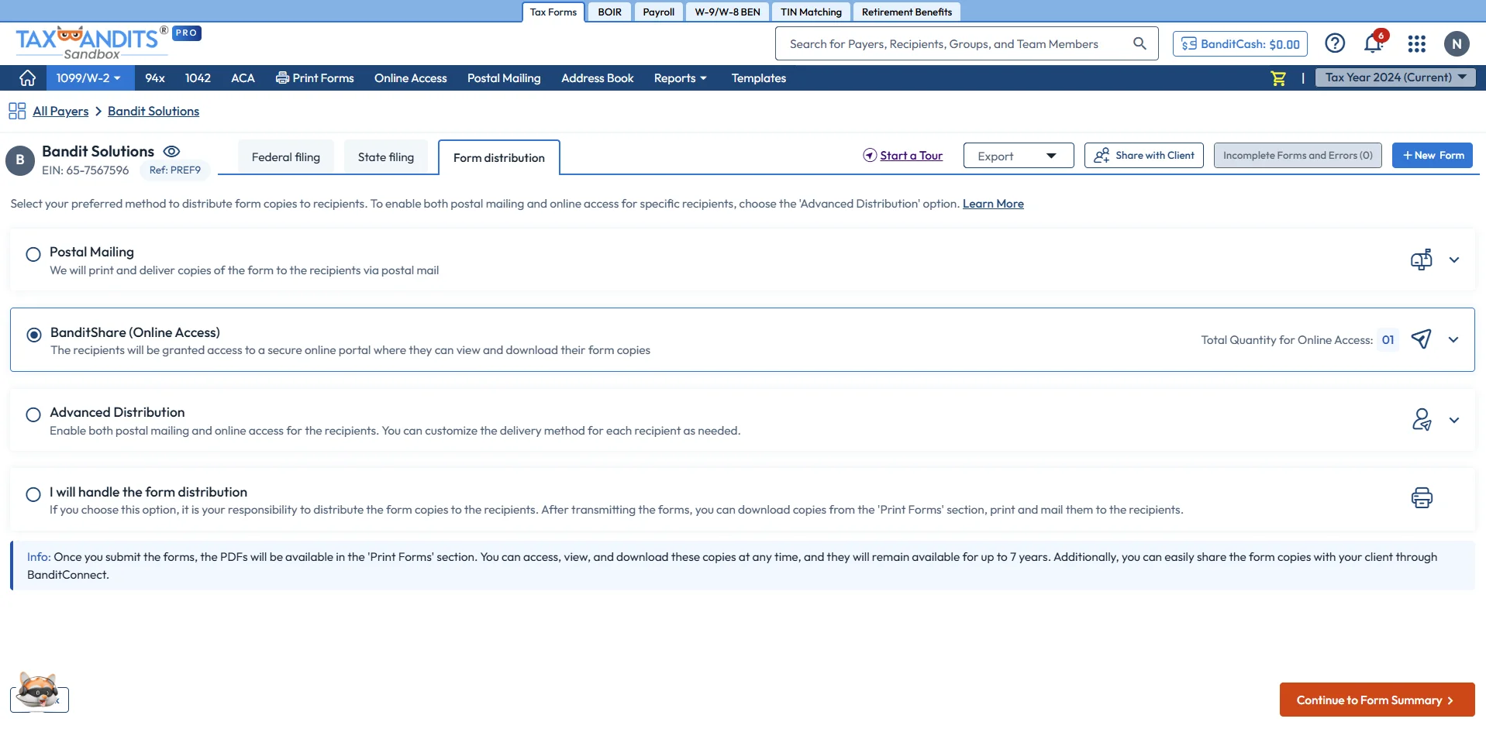Click the TaxBandits Sandbox logo
The image size is (1486, 729).
pos(92,43)
